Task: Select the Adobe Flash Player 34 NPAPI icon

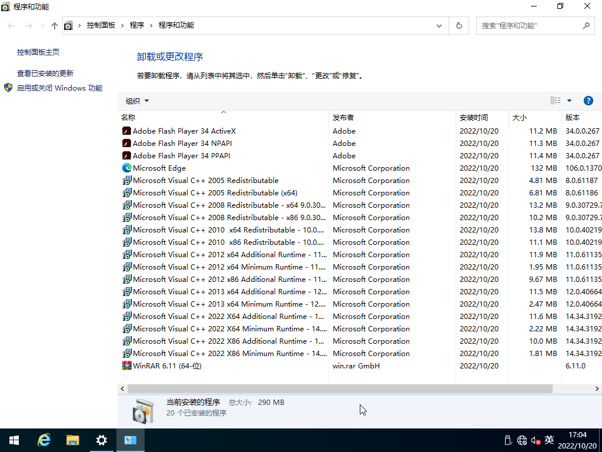Action: (x=127, y=144)
